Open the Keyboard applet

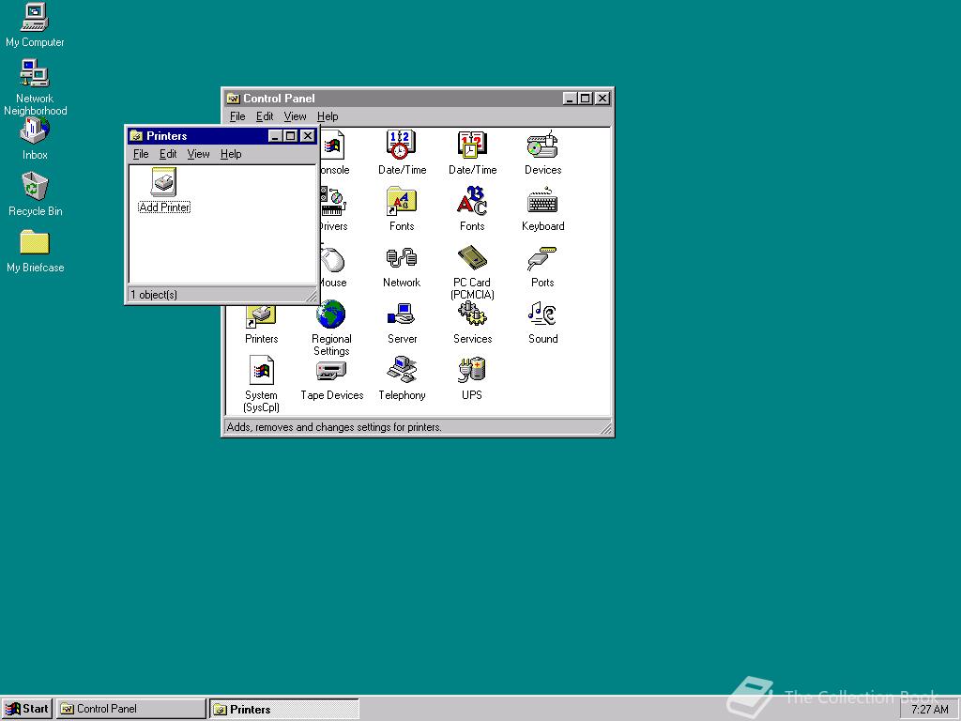coord(542,209)
